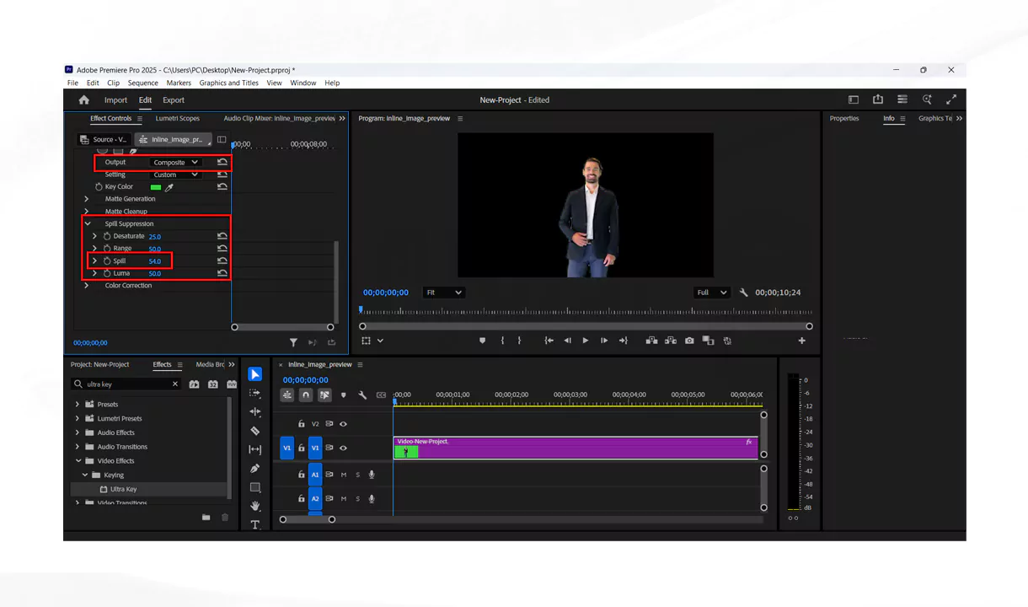
Task: Select the Slip tool
Action: [255, 449]
